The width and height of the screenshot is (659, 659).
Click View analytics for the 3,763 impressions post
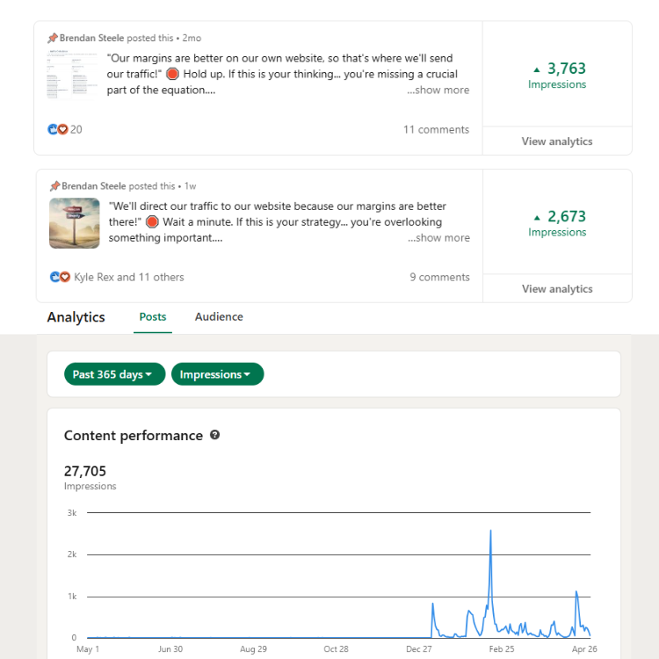(x=557, y=141)
